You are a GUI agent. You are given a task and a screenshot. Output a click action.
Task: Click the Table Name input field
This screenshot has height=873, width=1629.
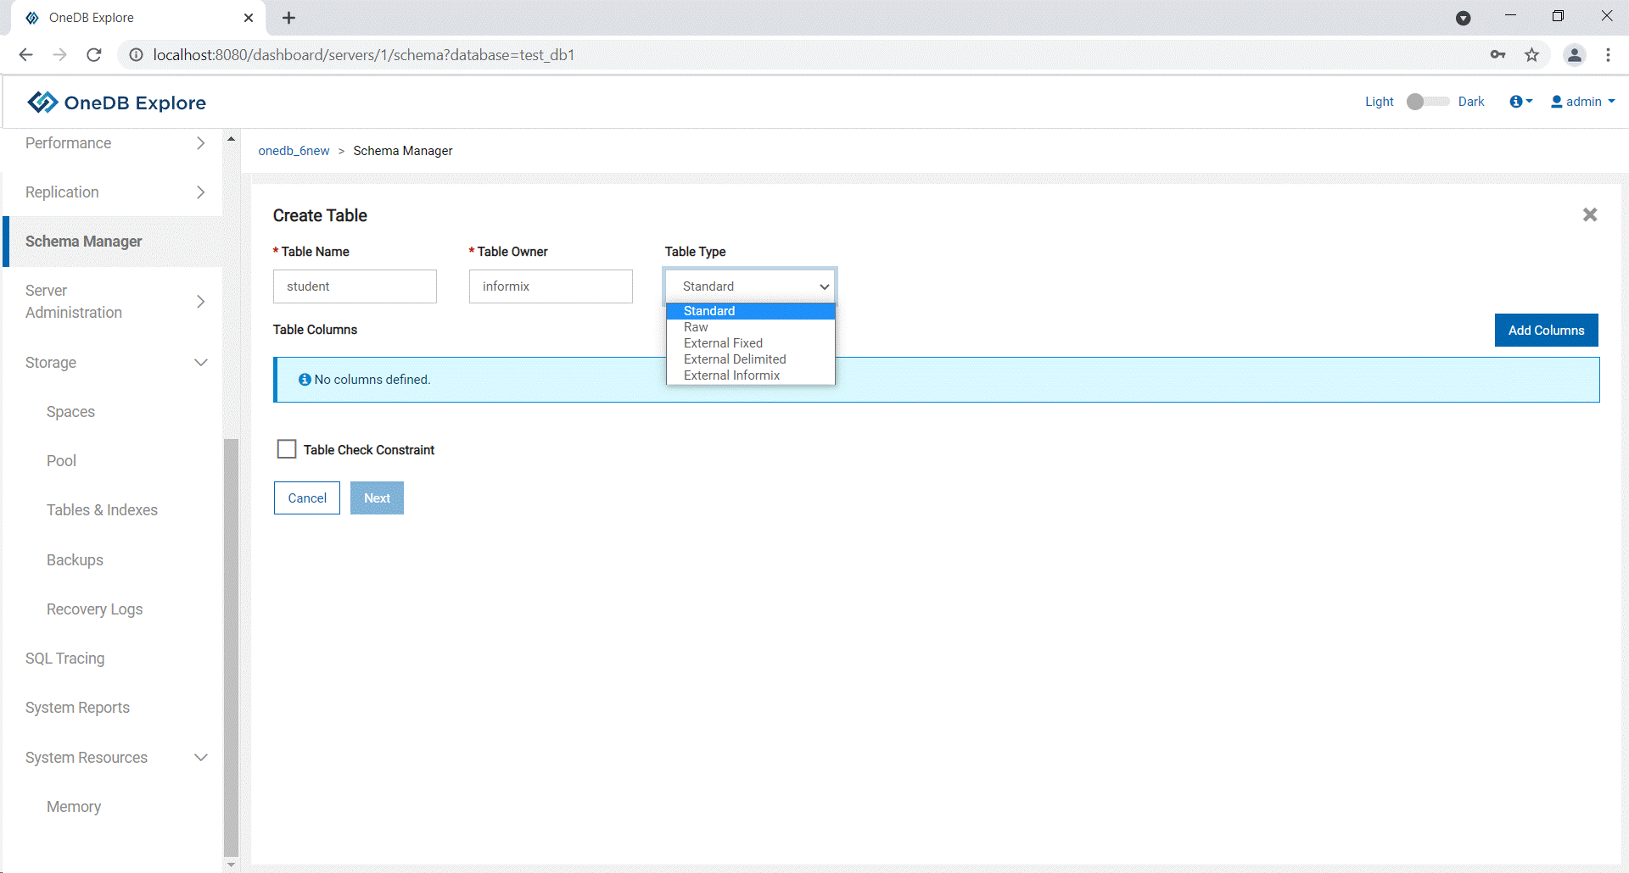click(355, 286)
